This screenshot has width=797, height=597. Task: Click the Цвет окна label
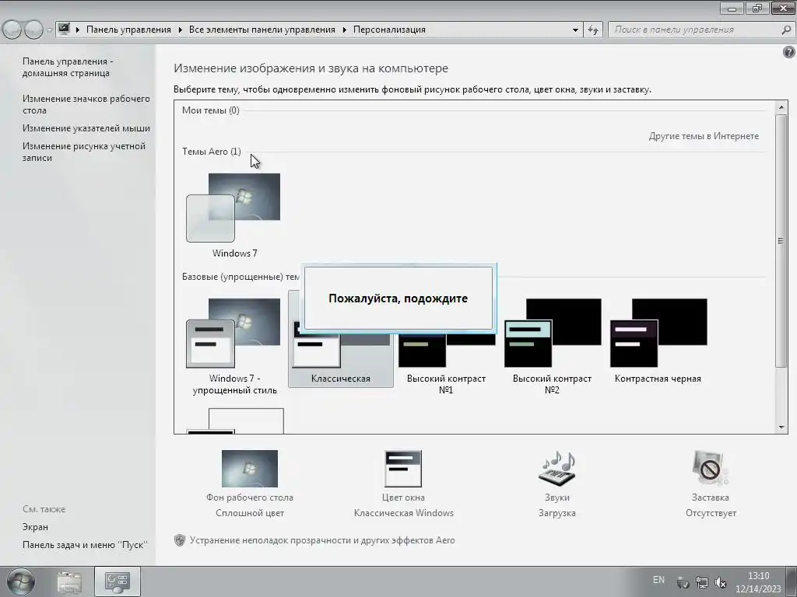pos(403,497)
